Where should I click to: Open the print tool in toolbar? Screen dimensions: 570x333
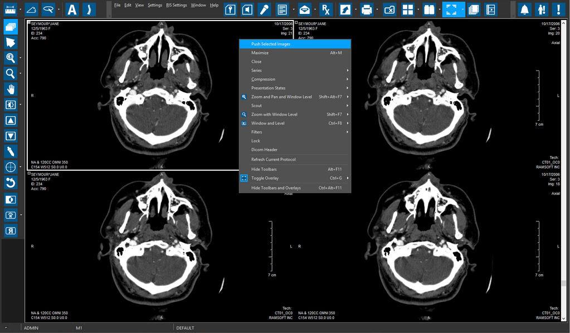[x=366, y=9]
